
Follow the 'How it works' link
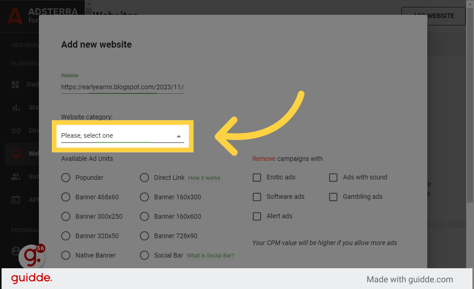[x=204, y=178]
